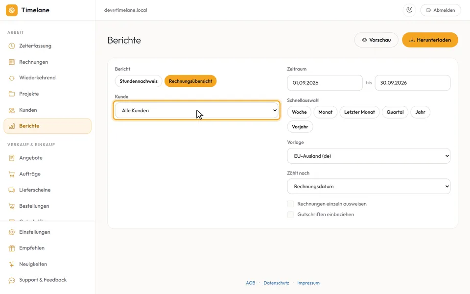Screen dimensions: 470x294
Task: Click the Rechnungen invoice icon
Action: [x=12, y=62]
